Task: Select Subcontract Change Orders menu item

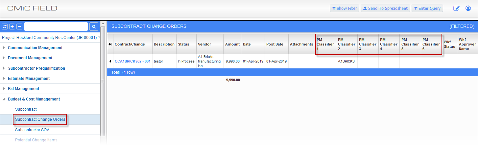Action: (x=40, y=119)
